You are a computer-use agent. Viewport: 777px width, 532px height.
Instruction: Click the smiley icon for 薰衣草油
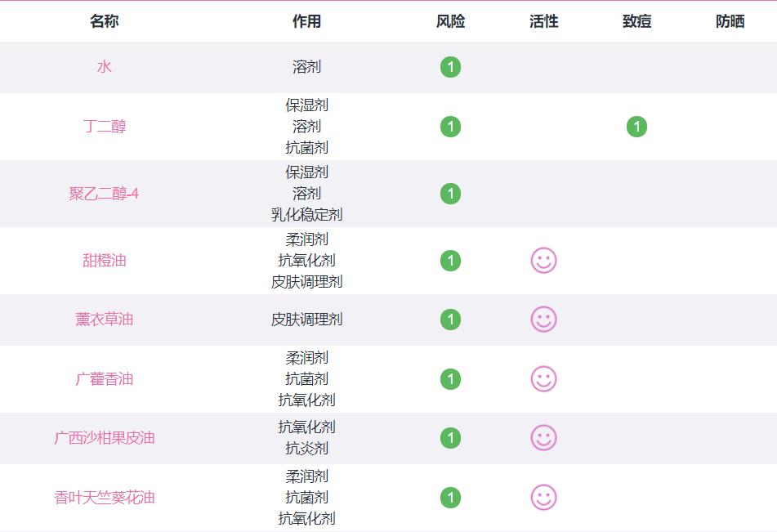pos(543,320)
